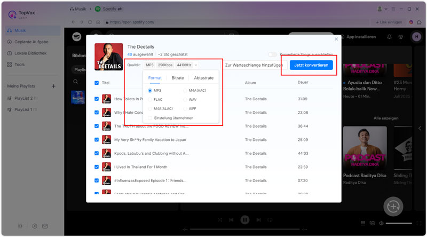
Task: Click the settings gear at sidebar bottom
Action: click(x=35, y=226)
